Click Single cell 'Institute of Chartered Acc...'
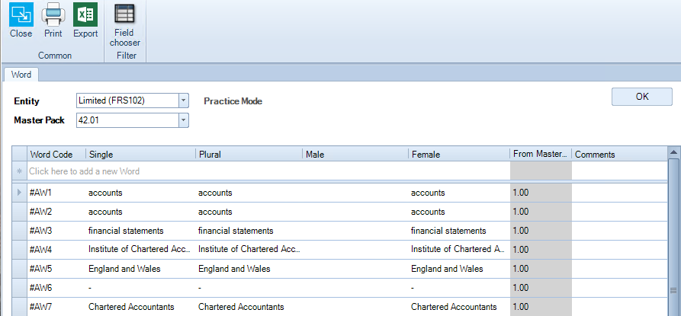This screenshot has height=316, width=681. point(141,250)
